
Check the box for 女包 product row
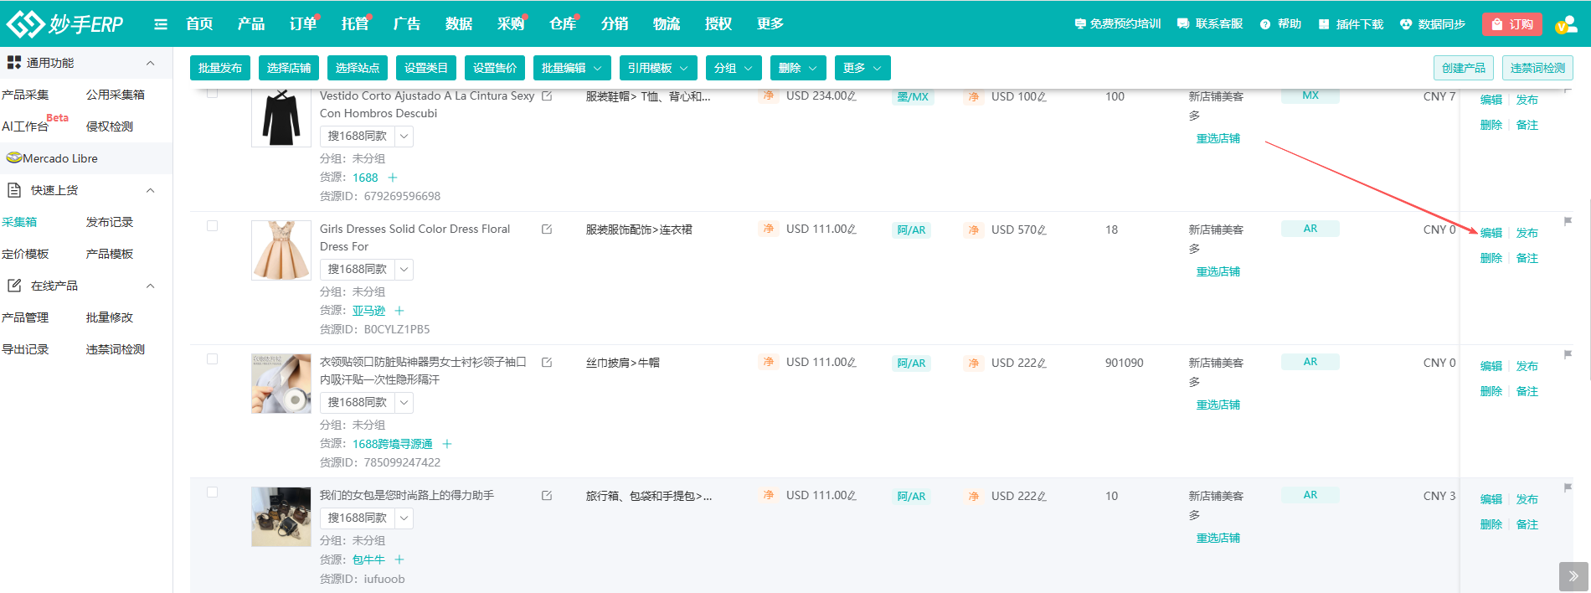coord(212,492)
